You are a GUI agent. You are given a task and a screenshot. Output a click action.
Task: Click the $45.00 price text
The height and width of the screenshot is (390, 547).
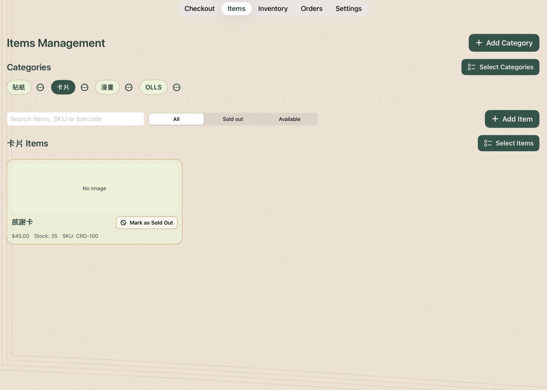point(20,236)
